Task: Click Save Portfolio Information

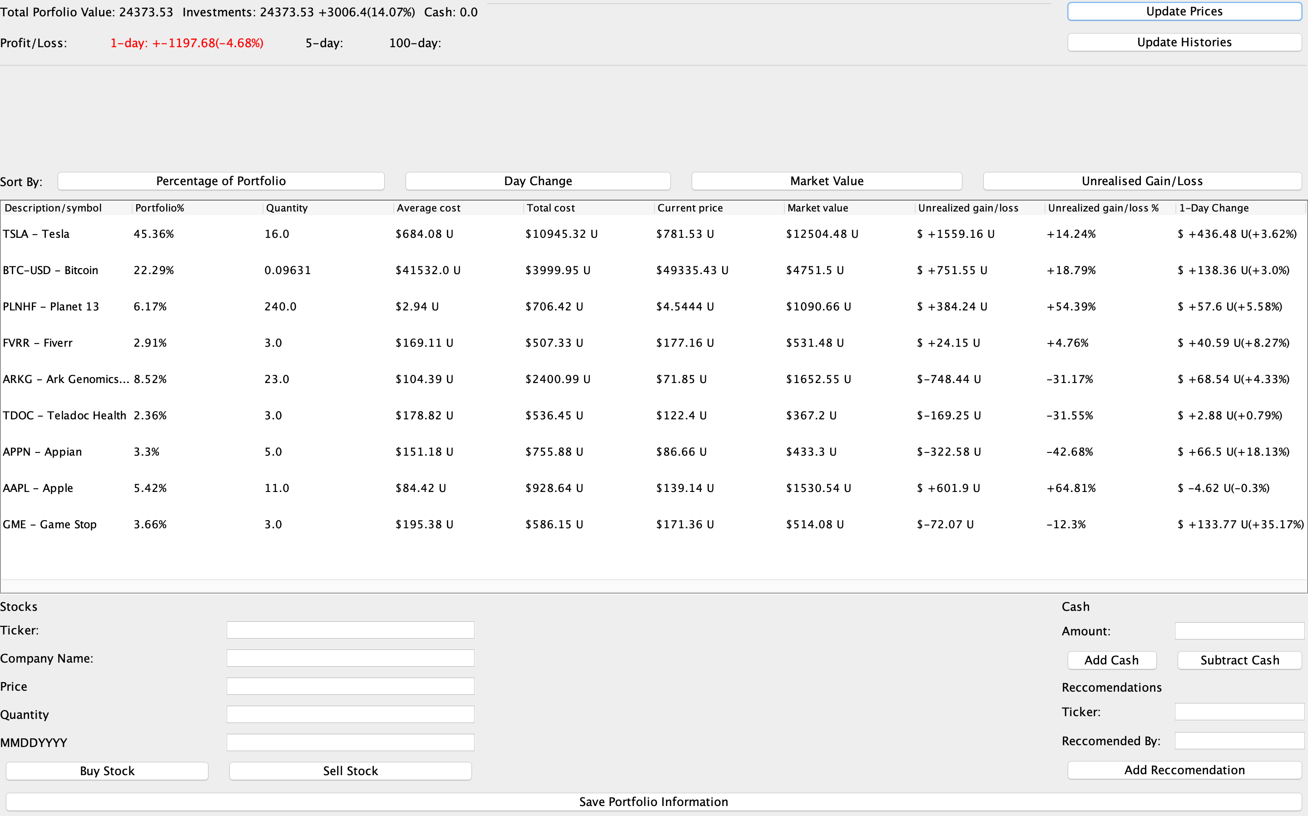Action: 654,801
